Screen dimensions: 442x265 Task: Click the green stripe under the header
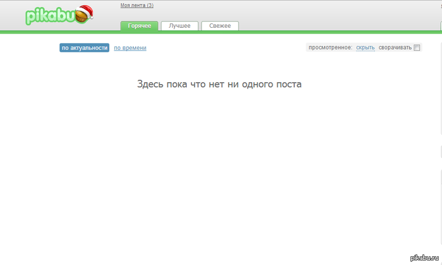point(221,32)
